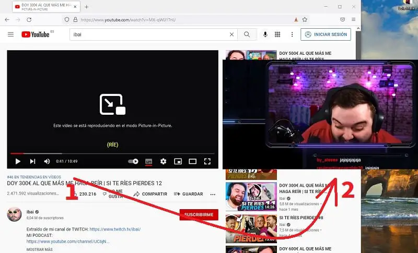Play the video

[18, 161]
